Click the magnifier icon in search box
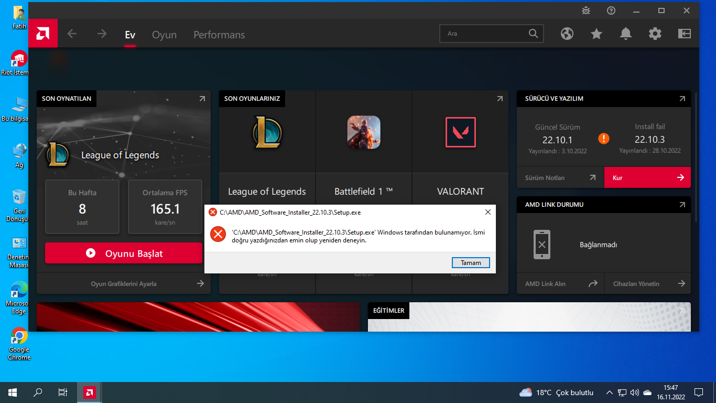The width and height of the screenshot is (716, 403). [x=534, y=34]
